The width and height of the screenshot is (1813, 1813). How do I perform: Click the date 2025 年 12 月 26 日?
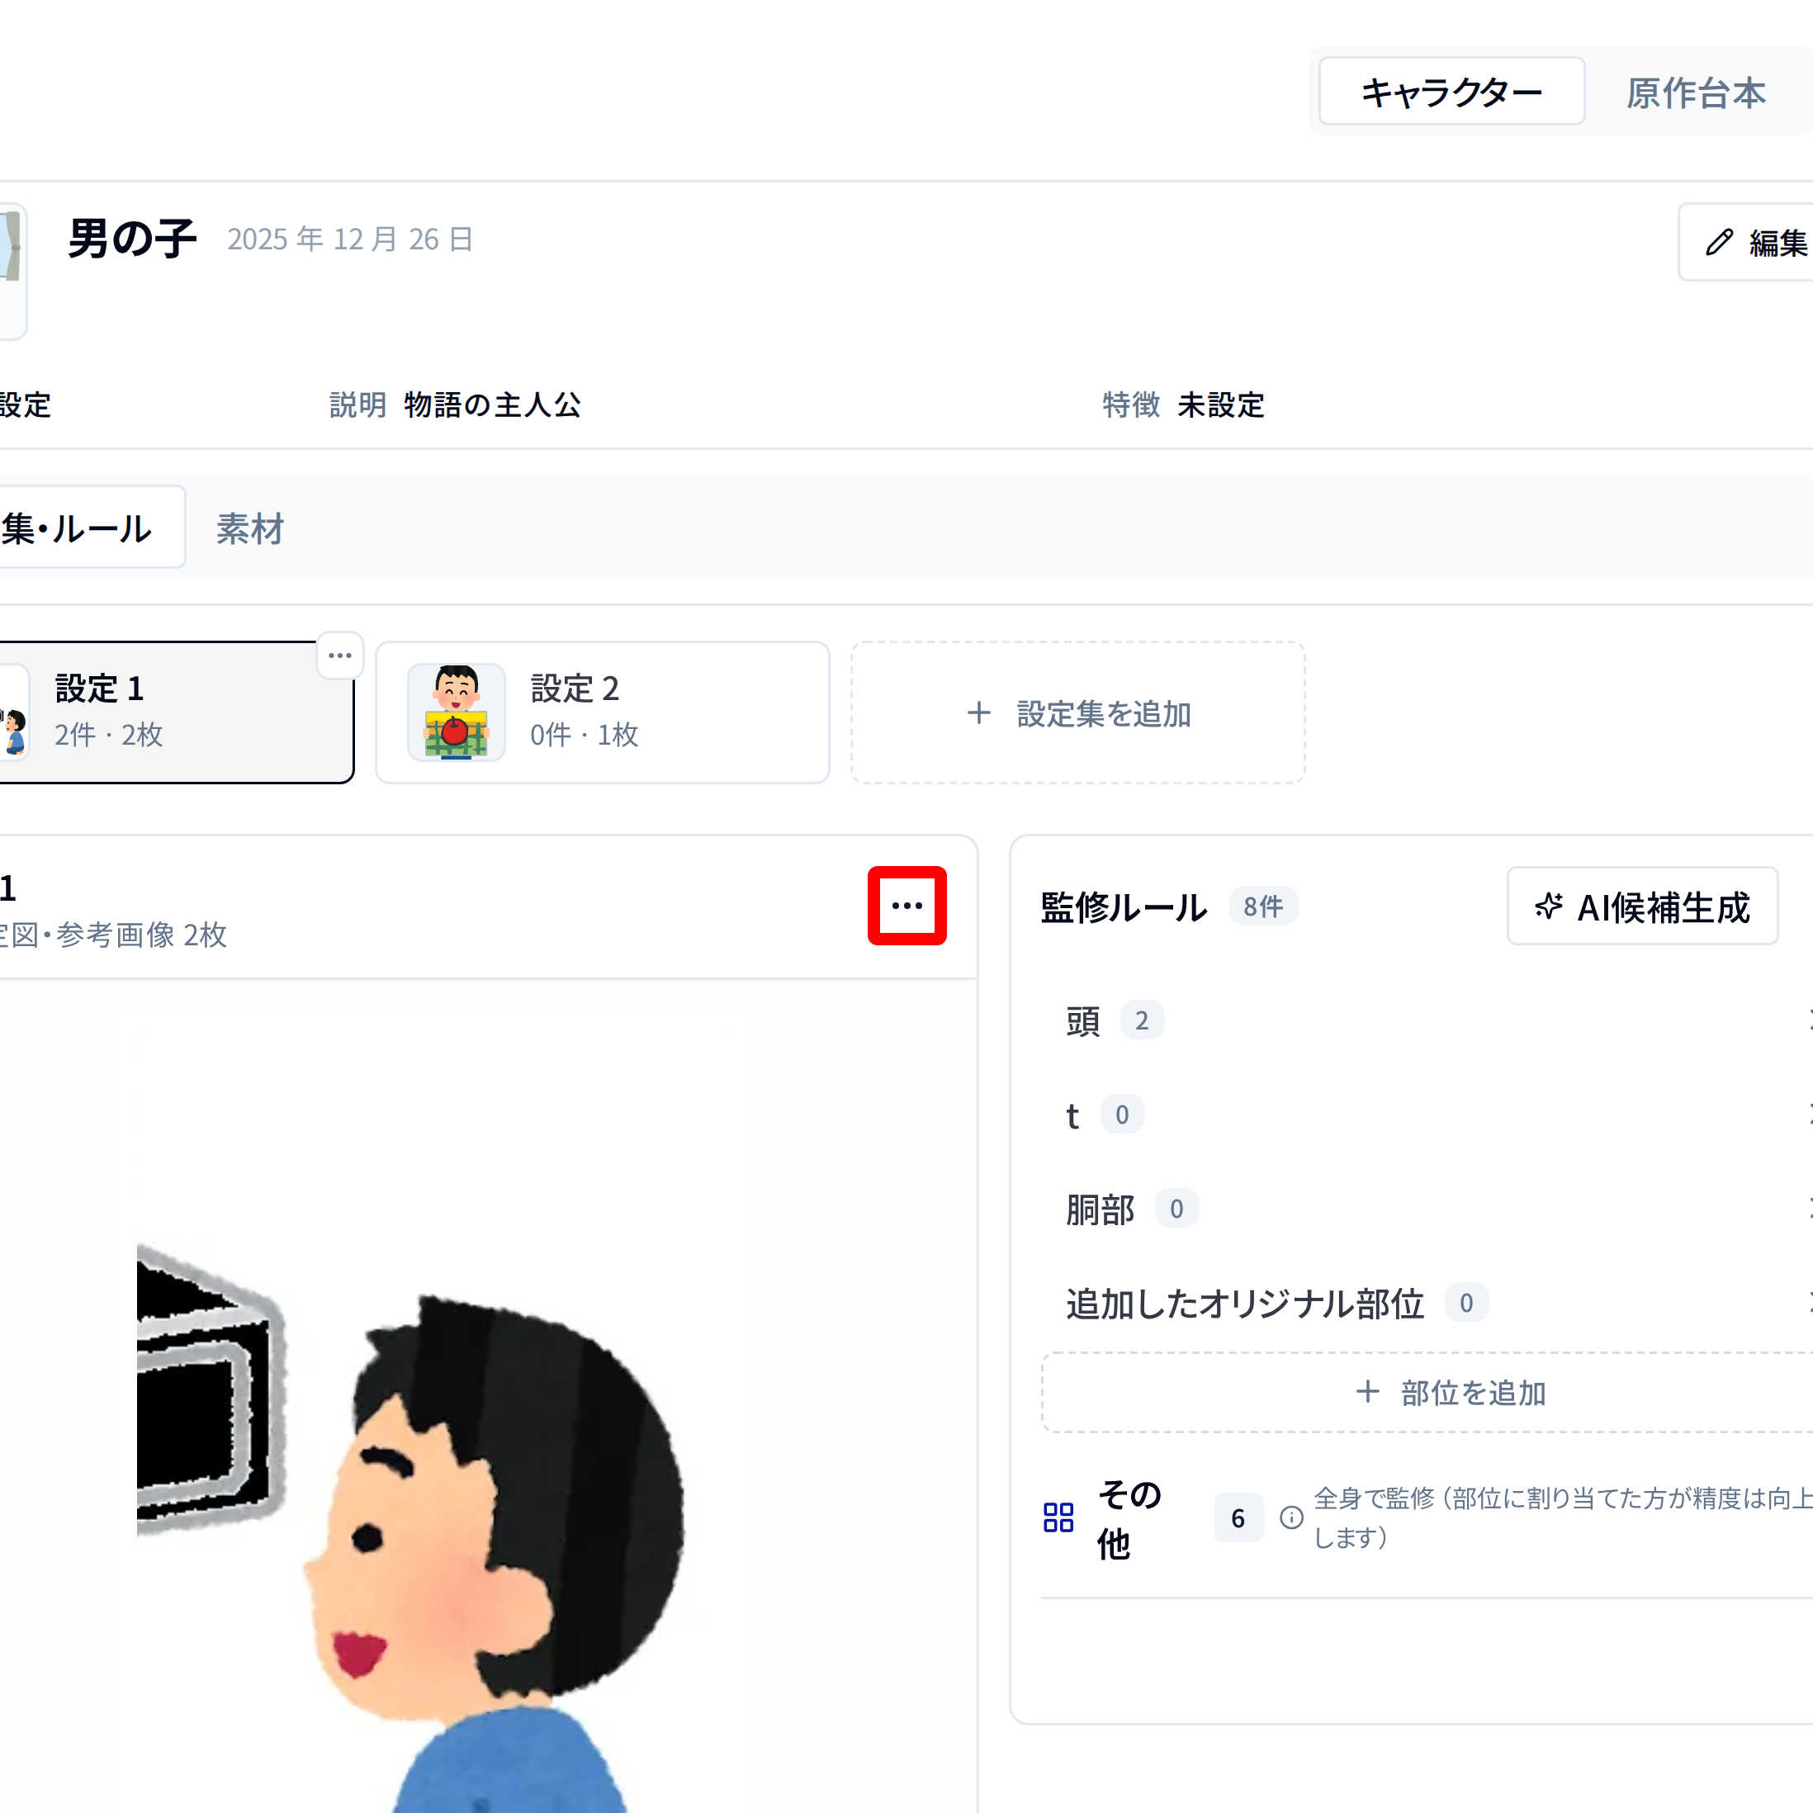(350, 239)
